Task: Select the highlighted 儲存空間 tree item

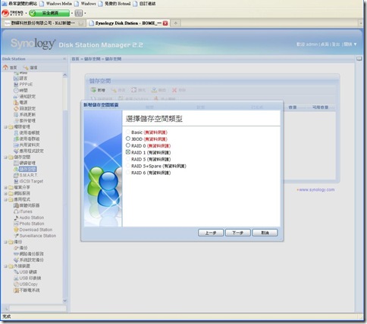Action: [x=28, y=169]
